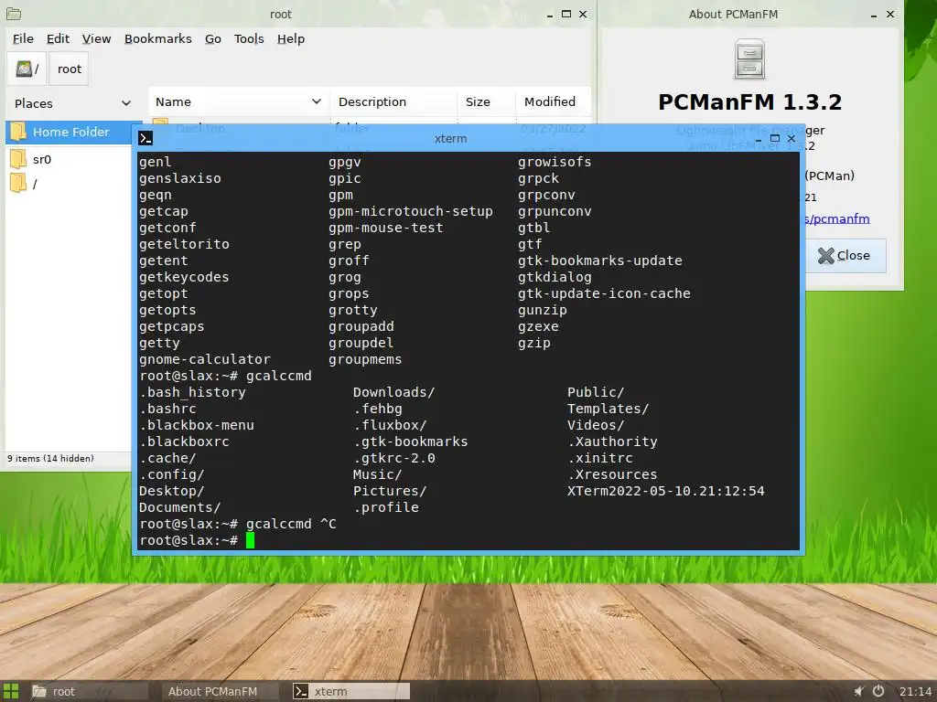Click the Home Folder icon in sidebar

(x=18, y=132)
